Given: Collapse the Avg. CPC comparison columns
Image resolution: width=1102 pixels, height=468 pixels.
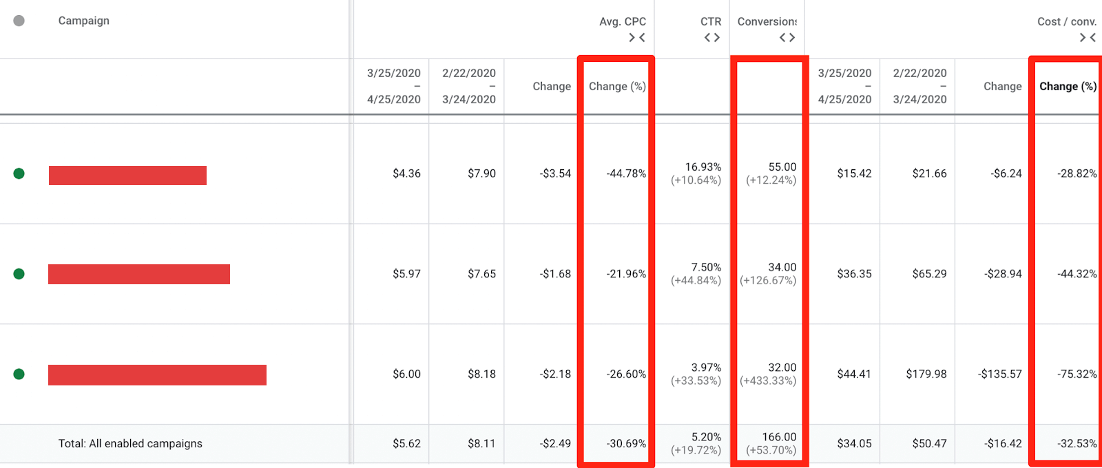Looking at the screenshot, I should pos(637,38).
